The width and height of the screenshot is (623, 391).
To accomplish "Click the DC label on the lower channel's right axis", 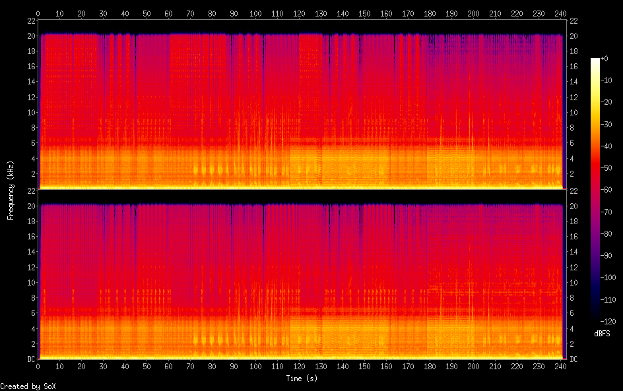I will coord(574,359).
